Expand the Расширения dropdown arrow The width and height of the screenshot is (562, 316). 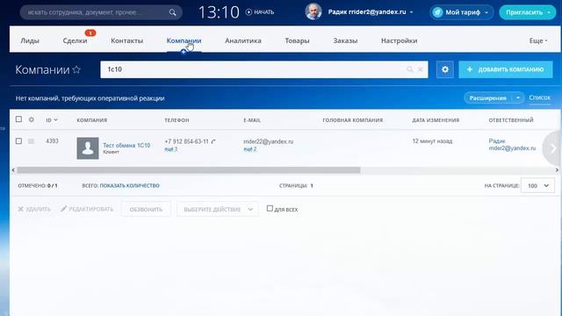518,97
